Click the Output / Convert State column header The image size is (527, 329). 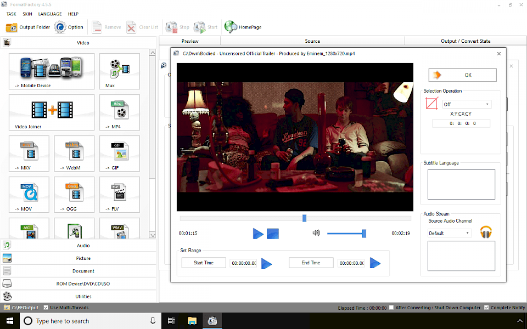[466, 41]
